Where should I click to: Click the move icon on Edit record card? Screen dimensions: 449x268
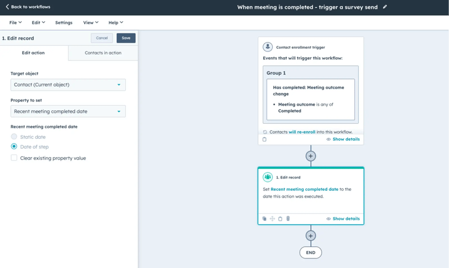point(272,219)
